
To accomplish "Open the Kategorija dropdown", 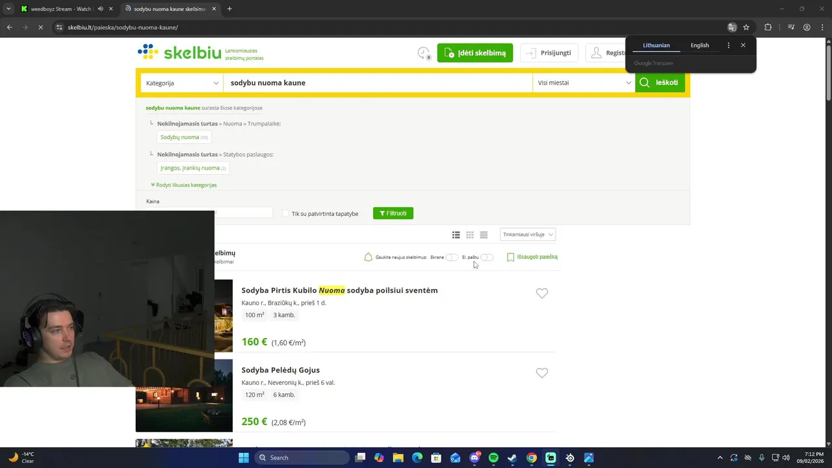I will [x=182, y=83].
